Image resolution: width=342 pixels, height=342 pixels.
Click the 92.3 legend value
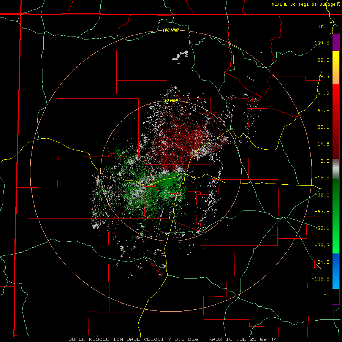point(323,60)
